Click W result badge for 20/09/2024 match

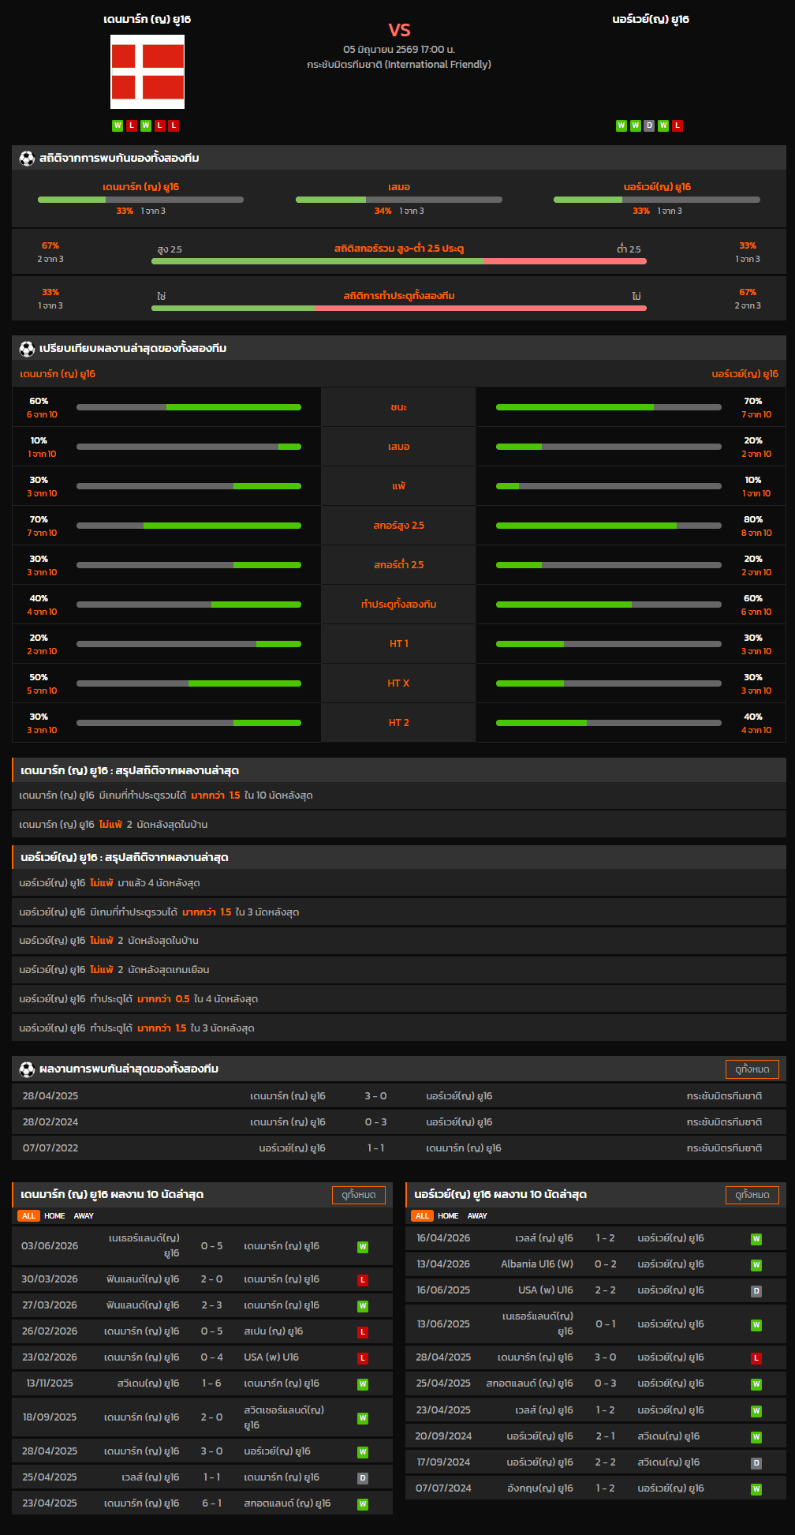point(756,1437)
